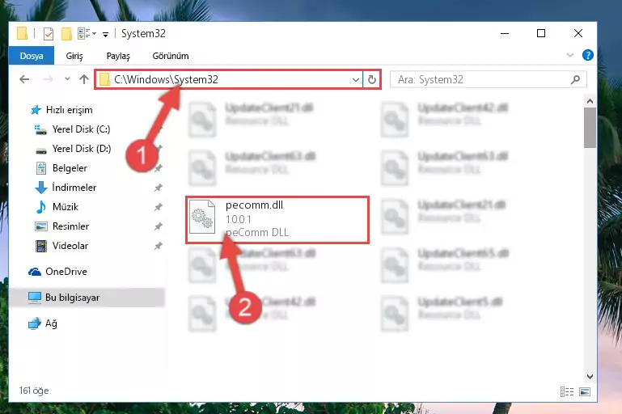Click the pin icon beside Resimler
The image size is (622, 414).
coord(159,226)
